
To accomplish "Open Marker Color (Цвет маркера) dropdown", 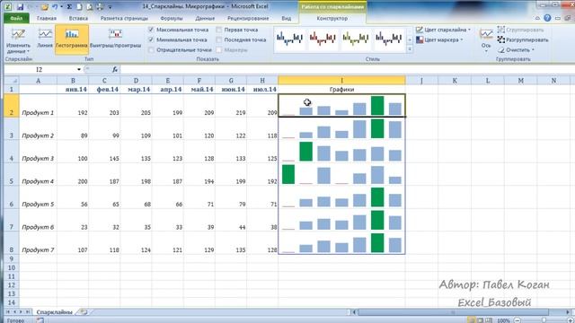I will [x=439, y=39].
